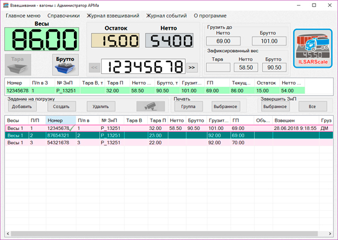Click the № ЗнП header in lower table
Screen dimensions: 338x240
pyautogui.click(x=111, y=121)
